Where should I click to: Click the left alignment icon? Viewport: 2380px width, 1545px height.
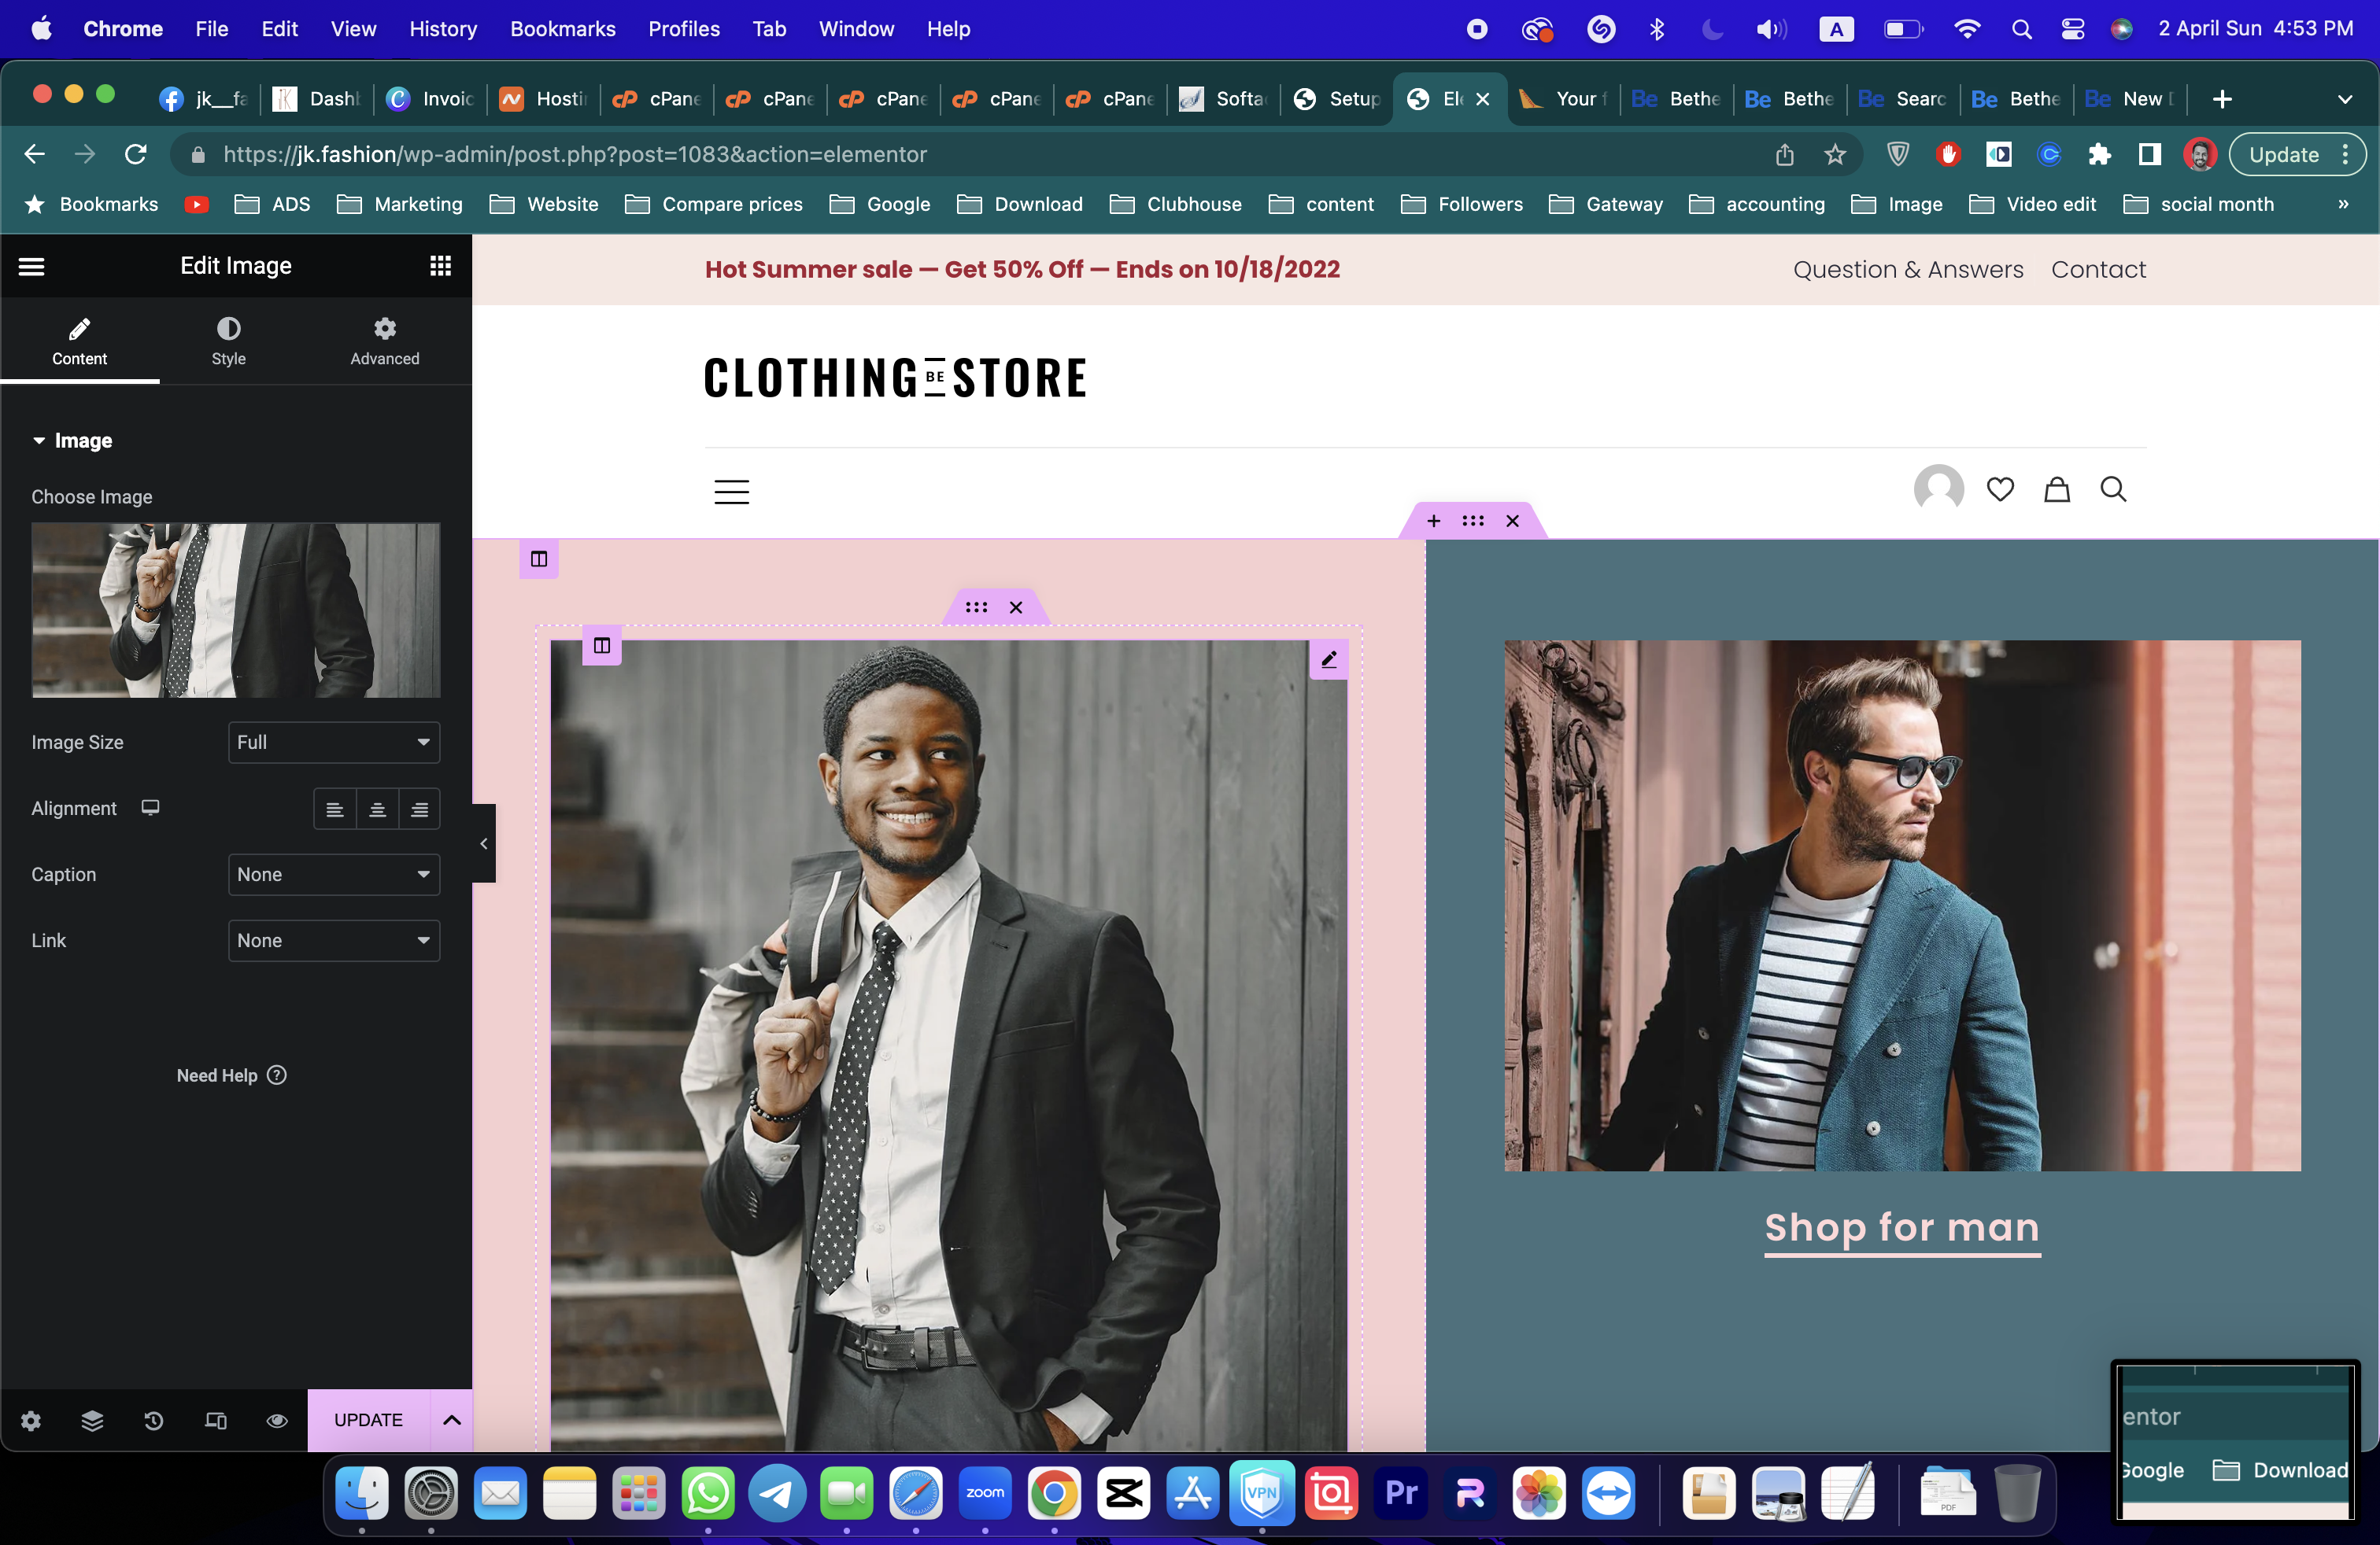pyautogui.click(x=334, y=808)
